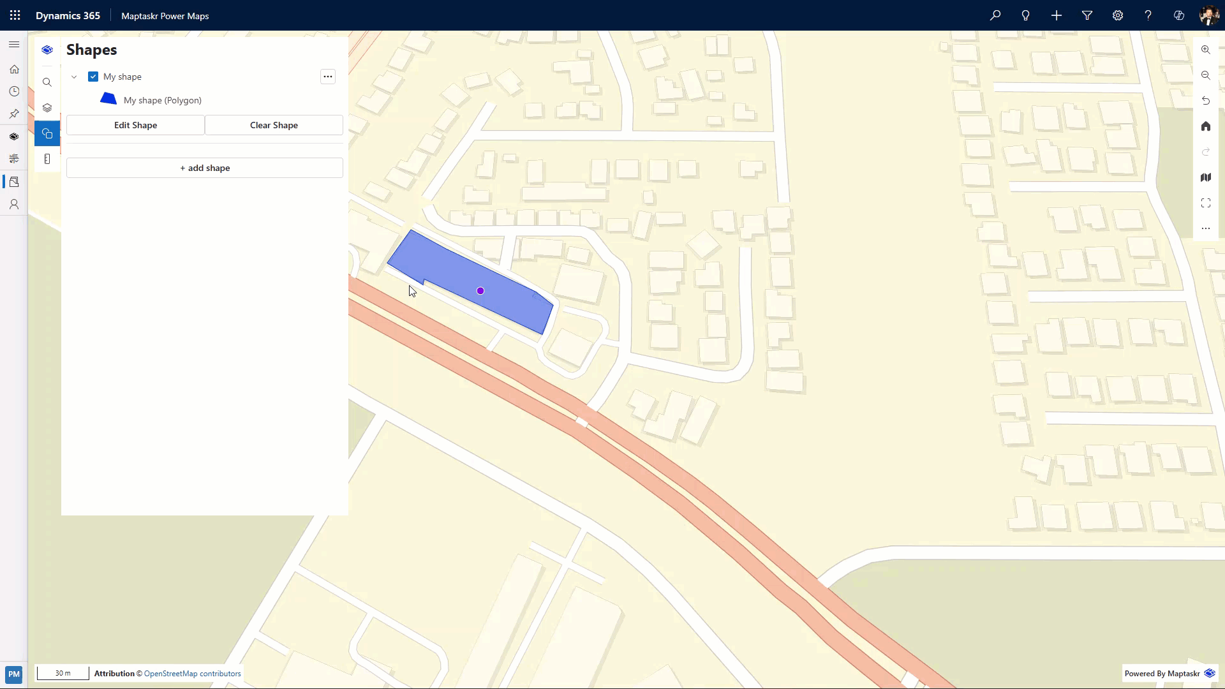Select My shape (Polygon) item
The image size is (1225, 689).
pos(162,100)
